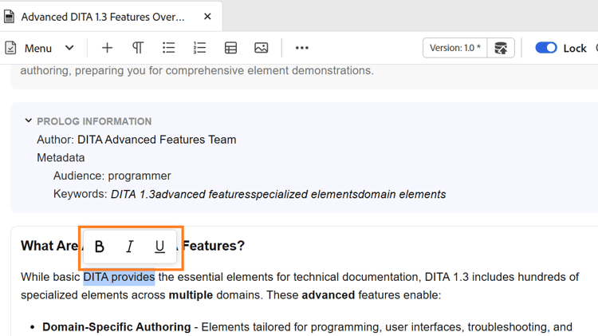Click the Version: 1.0 label
Image resolution: width=598 pixels, height=336 pixels.
[x=455, y=48]
